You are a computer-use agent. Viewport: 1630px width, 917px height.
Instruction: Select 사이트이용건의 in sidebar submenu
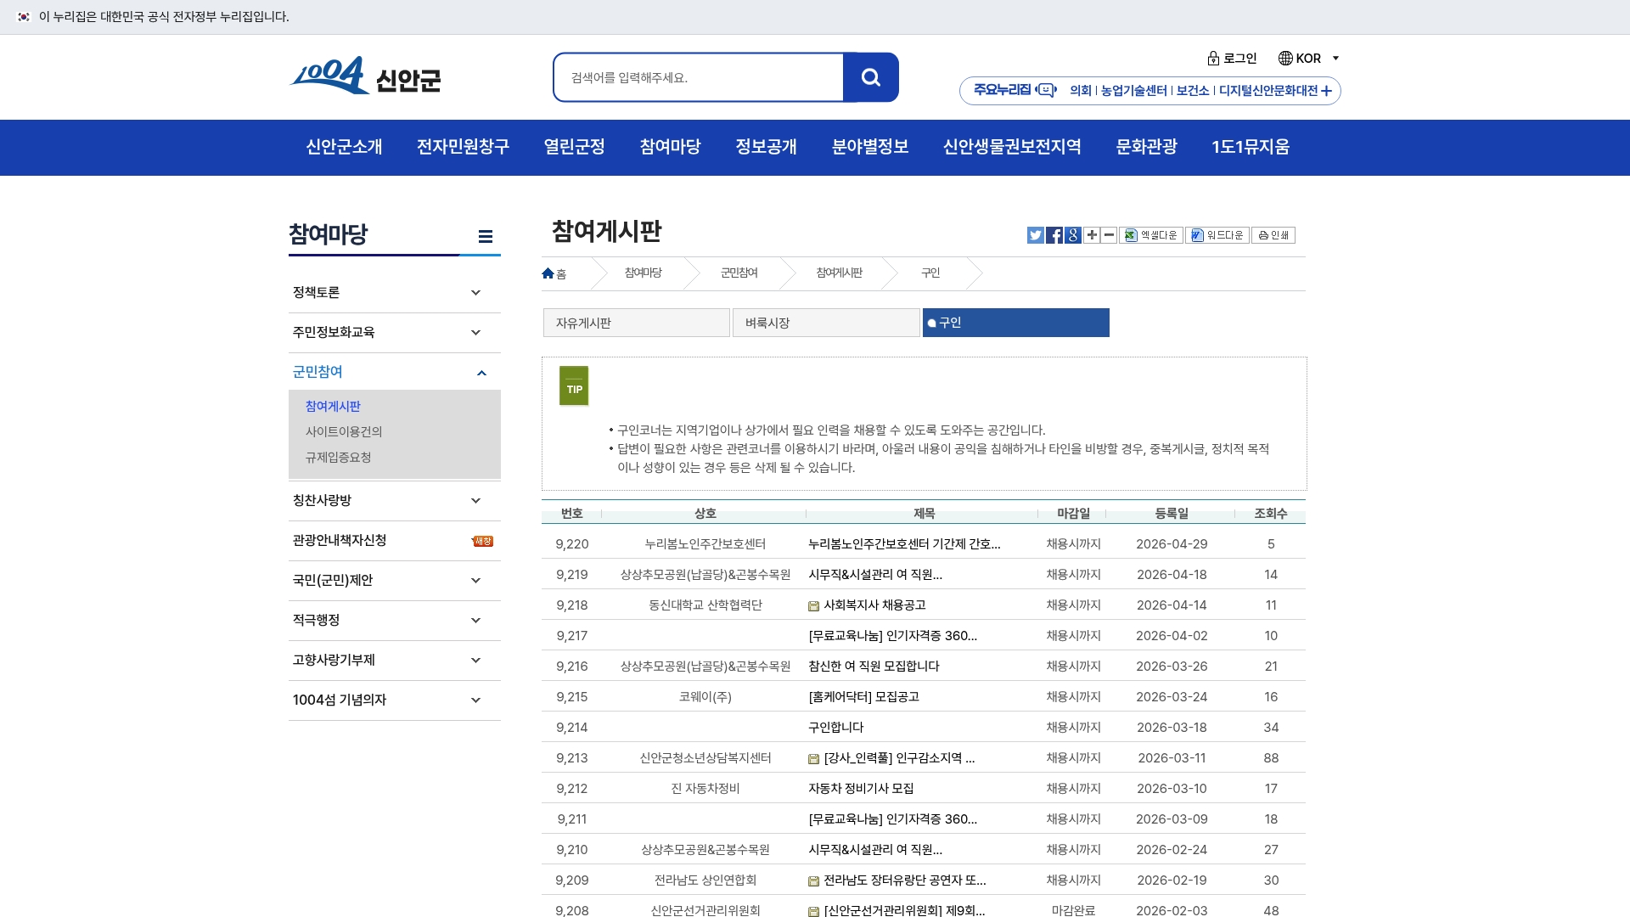[344, 432]
